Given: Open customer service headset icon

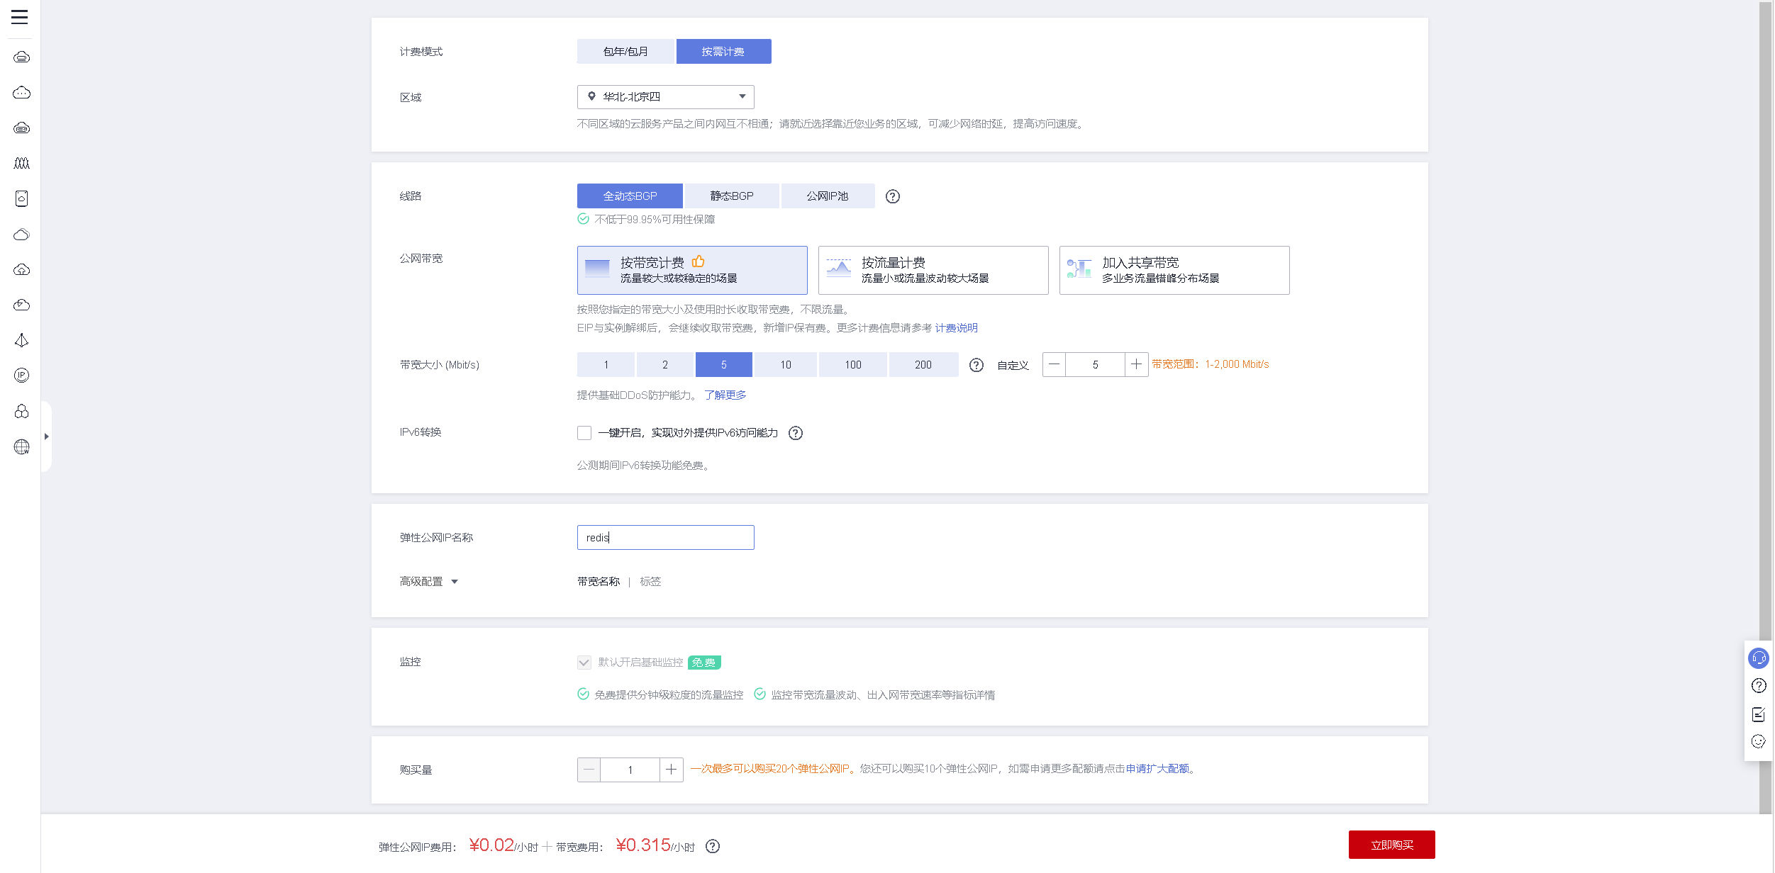Looking at the screenshot, I should [x=1759, y=658].
